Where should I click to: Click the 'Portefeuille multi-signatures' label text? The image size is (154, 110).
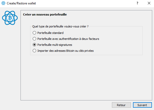click(x=55, y=45)
